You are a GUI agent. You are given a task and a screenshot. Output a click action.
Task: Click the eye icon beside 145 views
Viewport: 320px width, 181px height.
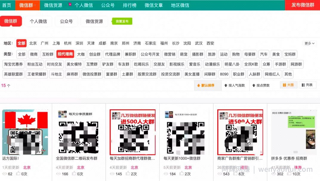click(112, 174)
